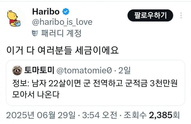Viewport: 191px width, 124px height.
Task: Click the 팔로우하기 follow button
Action: pyautogui.click(x=150, y=15)
